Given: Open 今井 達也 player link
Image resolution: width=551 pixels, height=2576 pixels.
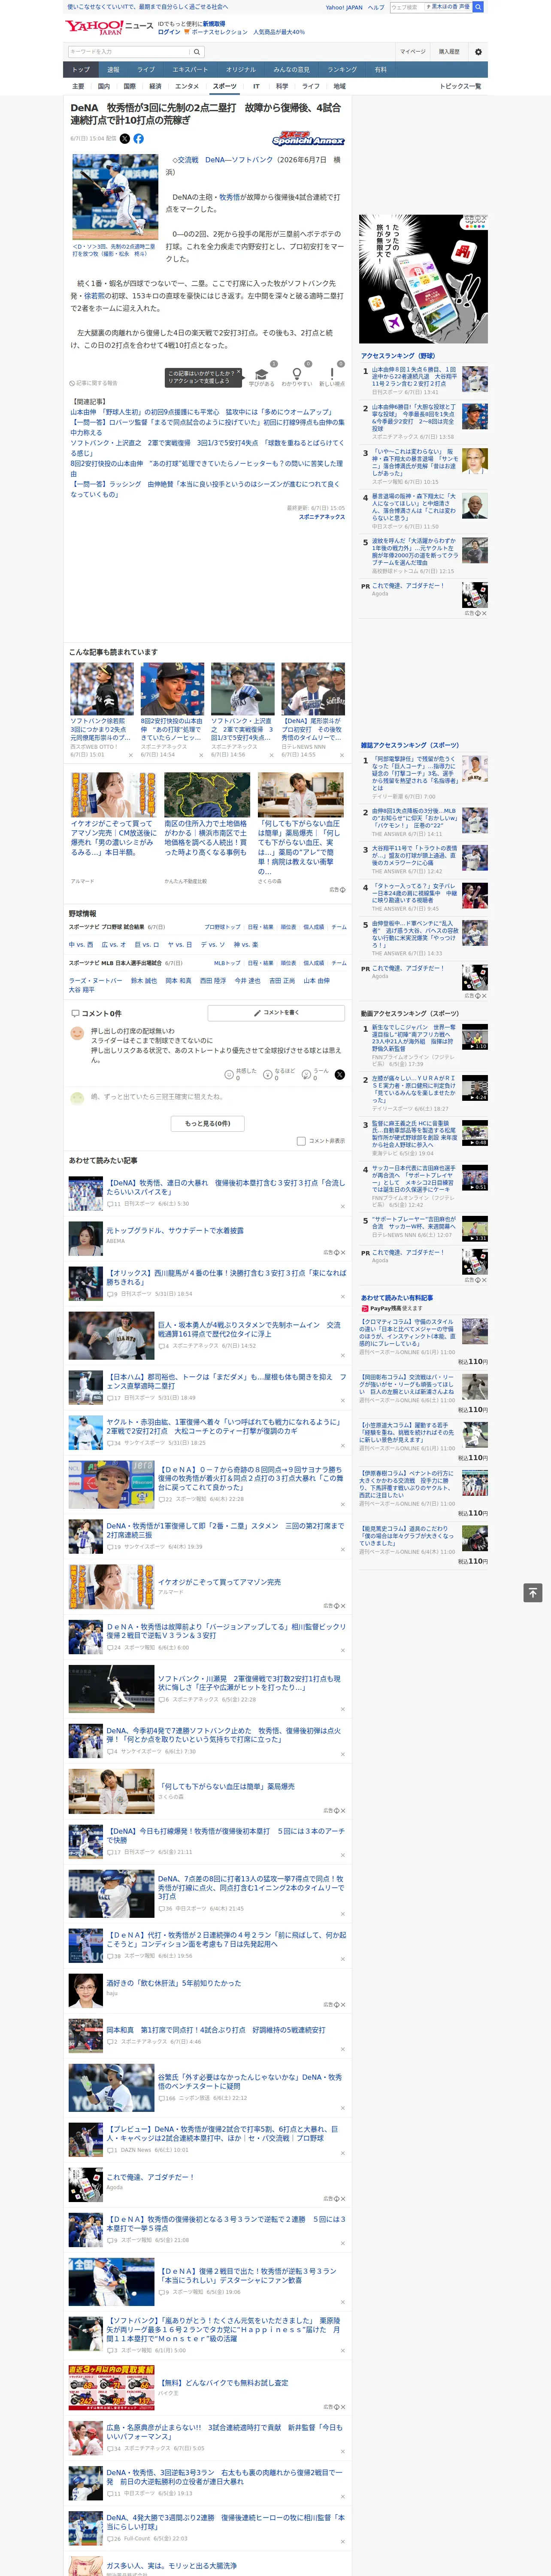Looking at the screenshot, I should pyautogui.click(x=247, y=980).
